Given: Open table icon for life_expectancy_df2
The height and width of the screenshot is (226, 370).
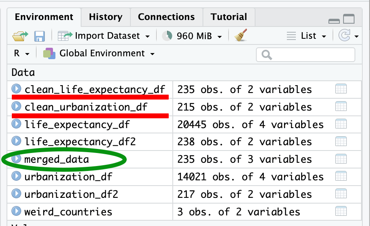Looking at the screenshot, I should 341,142.
